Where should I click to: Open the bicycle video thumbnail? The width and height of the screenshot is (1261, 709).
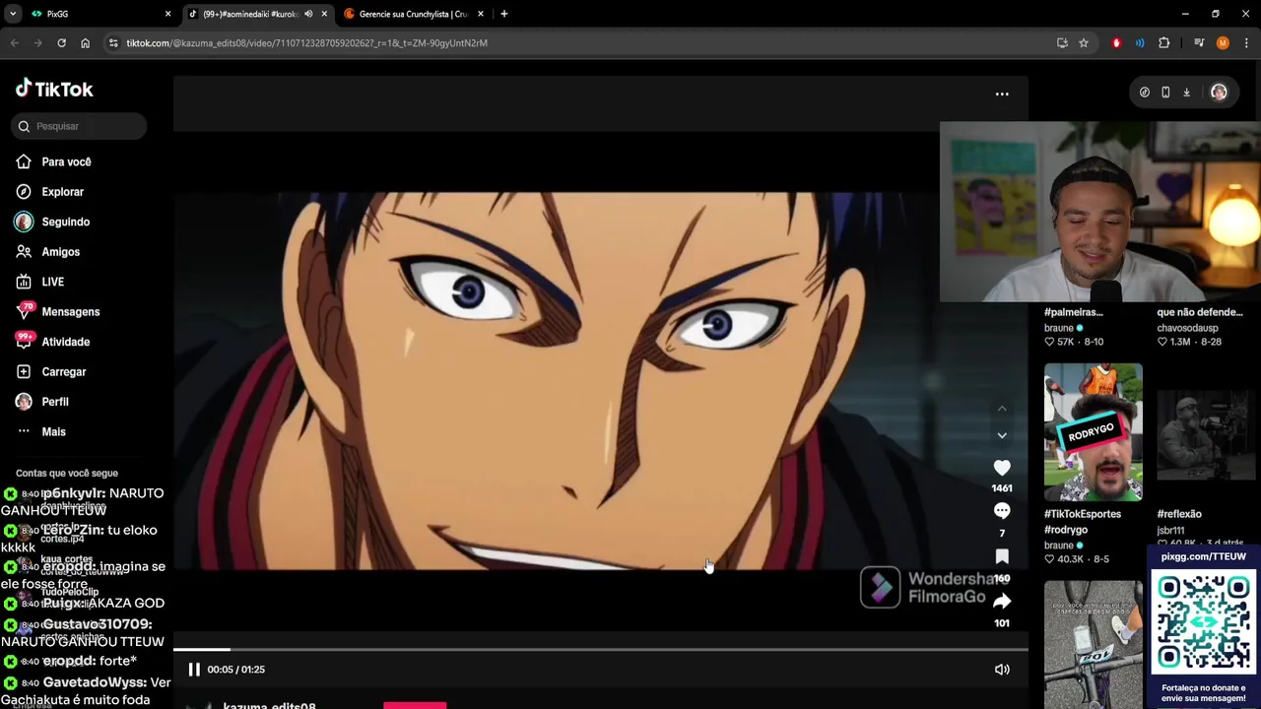point(1094,644)
